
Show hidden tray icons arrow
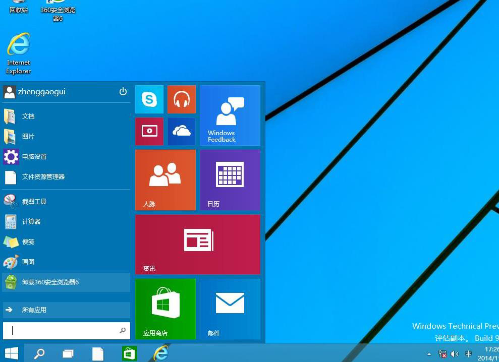429,354
